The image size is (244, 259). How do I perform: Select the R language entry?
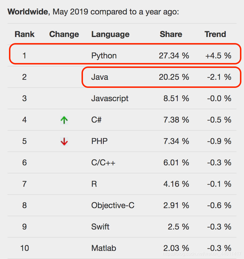[x=94, y=184]
